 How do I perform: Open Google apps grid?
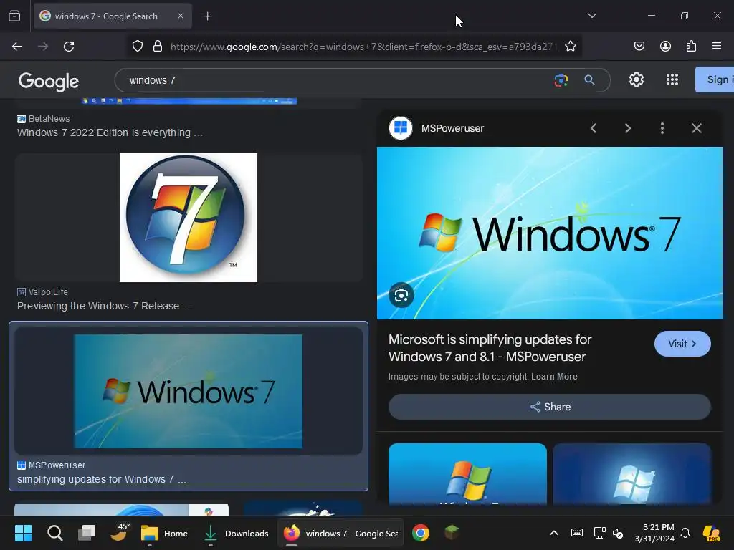pos(672,79)
